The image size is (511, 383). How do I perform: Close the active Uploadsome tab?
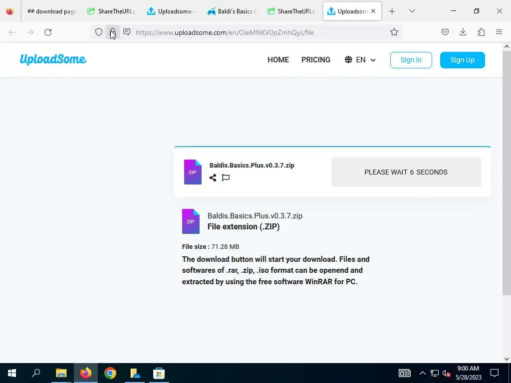pos(373,11)
